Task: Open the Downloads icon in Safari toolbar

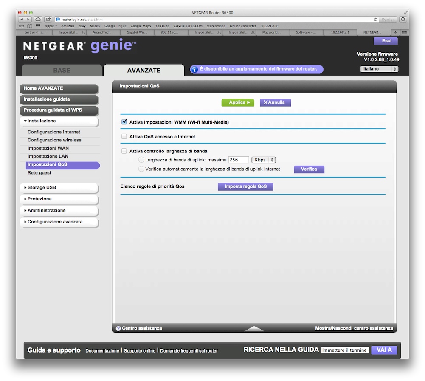Action: [x=403, y=19]
